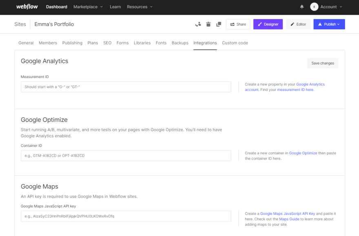
Task: Expand the Resources dropdown menu
Action: click(x=140, y=7)
